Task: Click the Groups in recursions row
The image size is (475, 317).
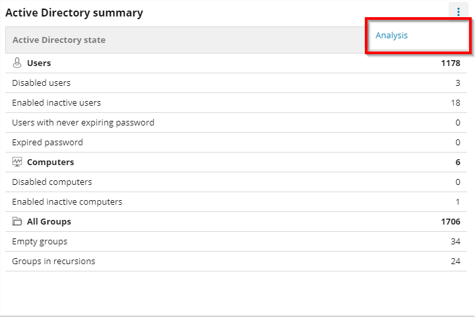Action: coord(53,262)
